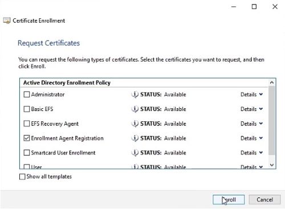Viewport: 285px width, 209px height.
Task: Enable Show all templates checkbox
Action: (22, 177)
